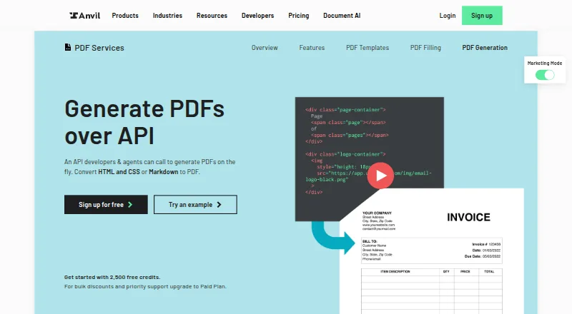The image size is (572, 314).
Task: Play the video with the red play button
Action: coord(380,176)
